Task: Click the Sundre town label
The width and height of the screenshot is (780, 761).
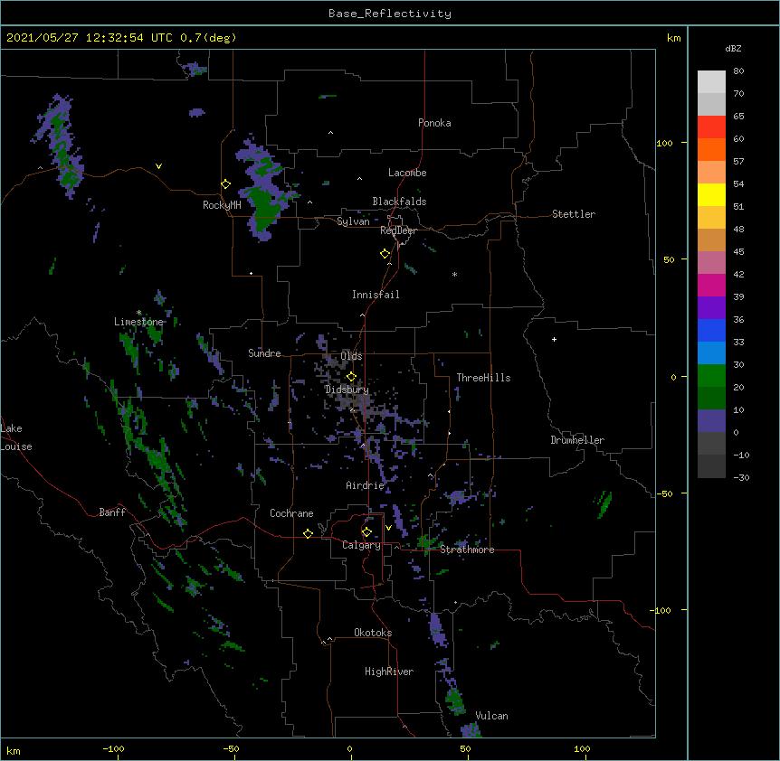Action: 264,353
